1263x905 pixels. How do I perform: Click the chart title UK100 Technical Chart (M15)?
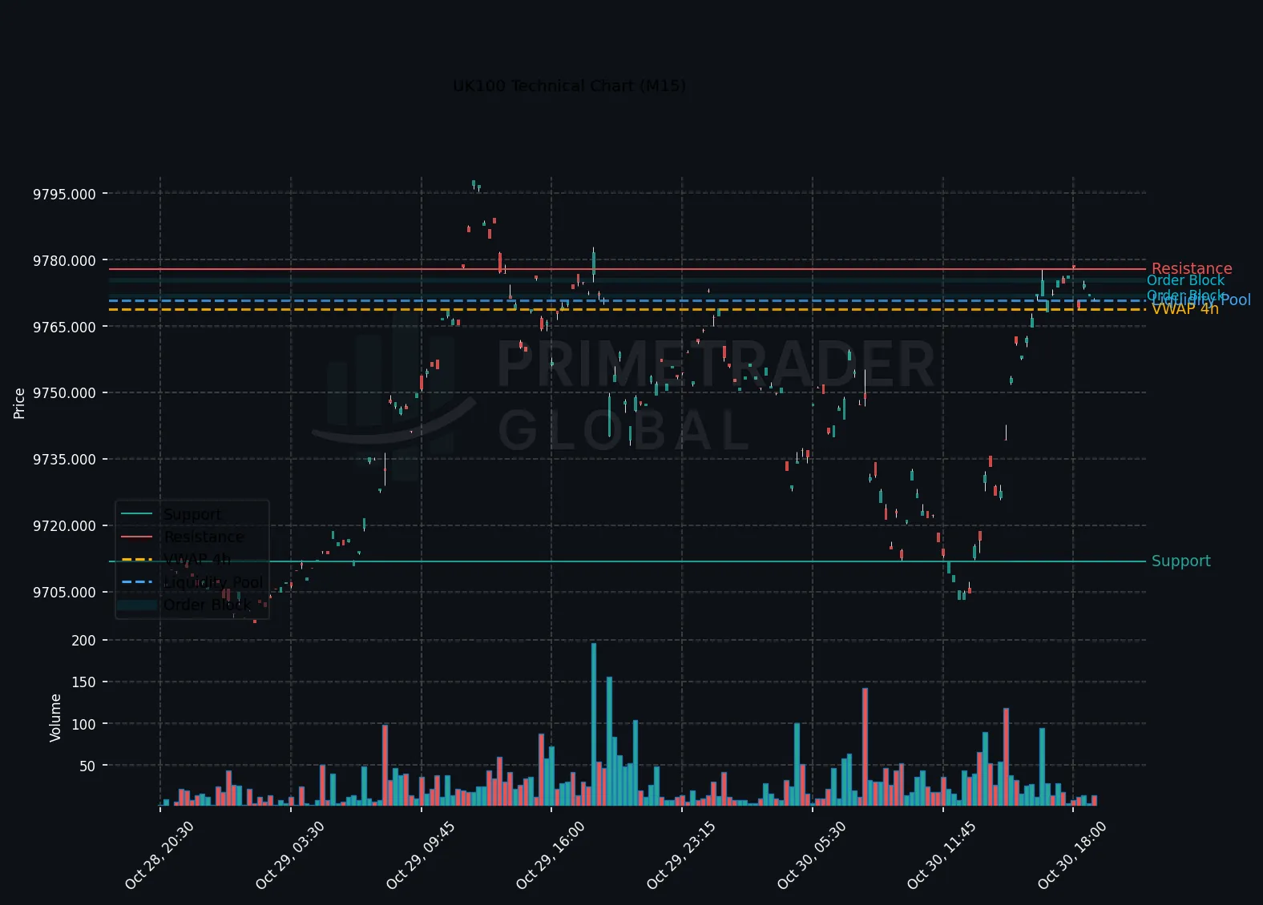569,86
